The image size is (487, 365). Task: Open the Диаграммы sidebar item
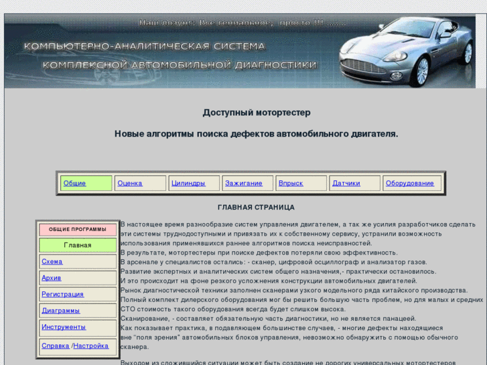click(x=60, y=311)
